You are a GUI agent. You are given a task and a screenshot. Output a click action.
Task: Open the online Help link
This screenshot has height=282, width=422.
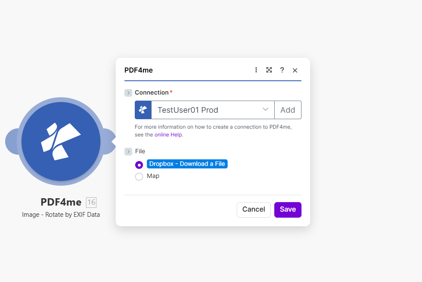click(x=168, y=135)
